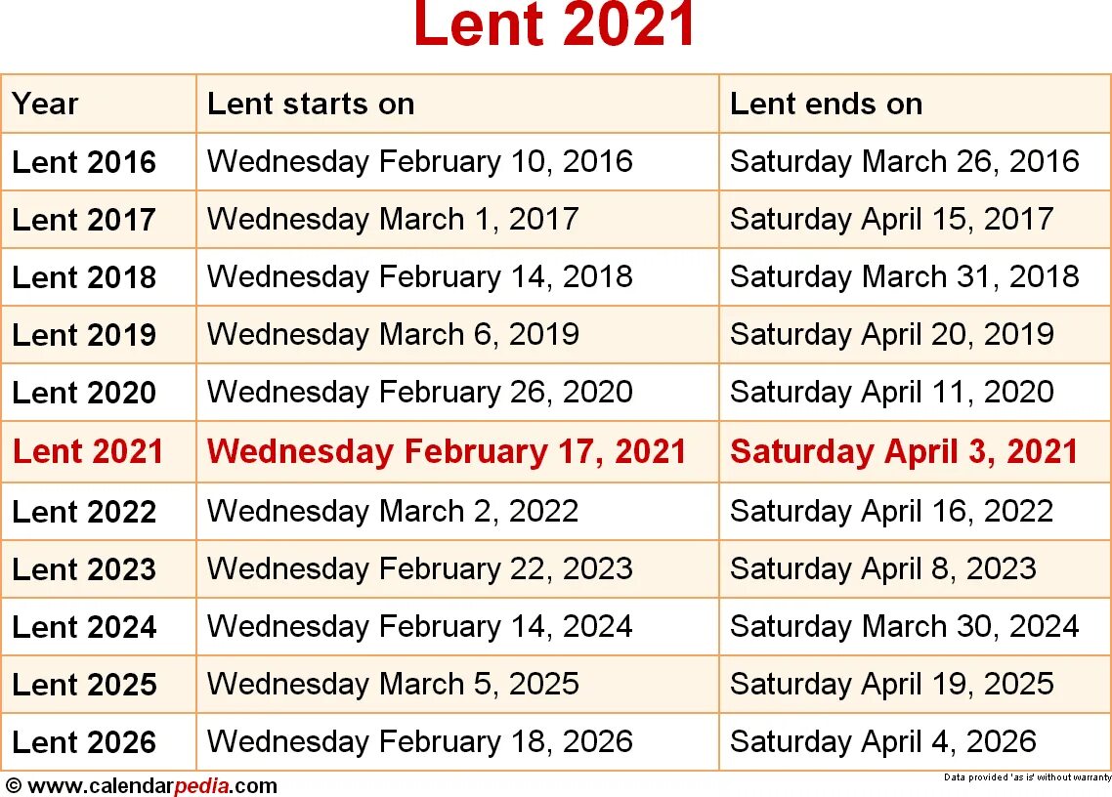Click the "Data provided 'as is'" disclaimer text
This screenshot has height=797, width=1112.
[1027, 777]
